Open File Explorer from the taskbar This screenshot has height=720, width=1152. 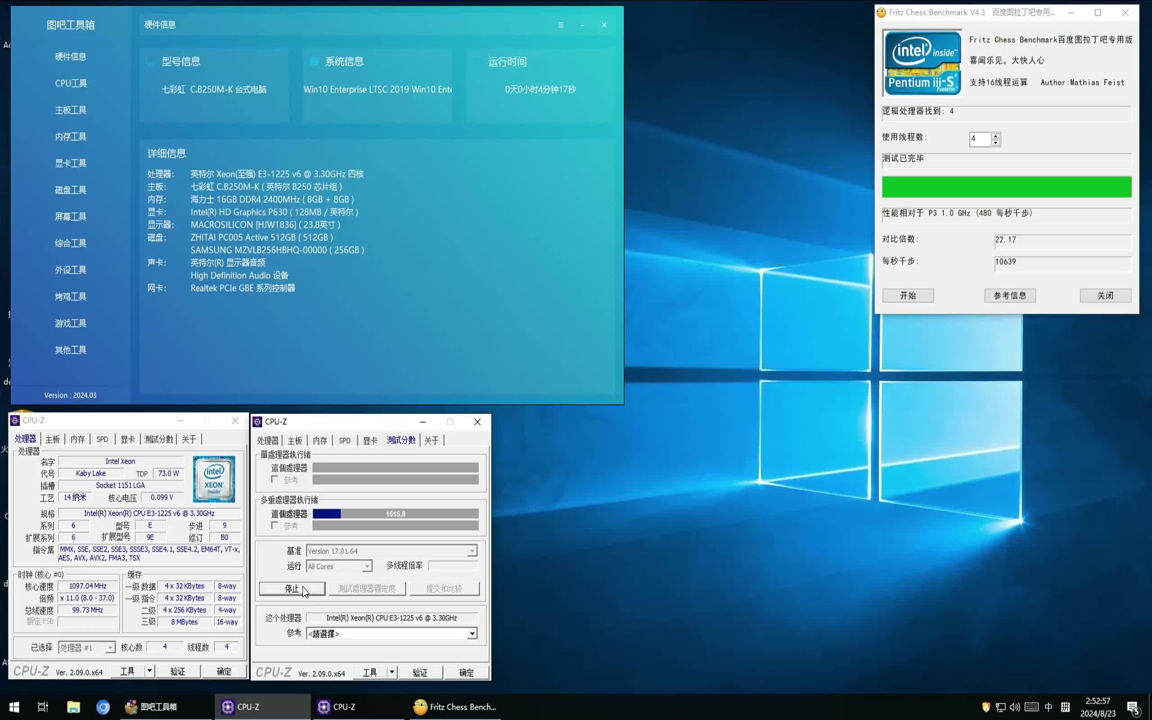pyautogui.click(x=73, y=706)
